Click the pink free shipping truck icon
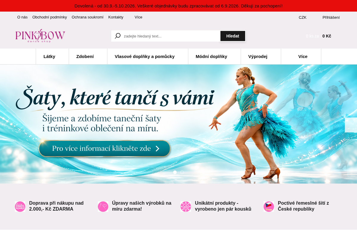 20,206
